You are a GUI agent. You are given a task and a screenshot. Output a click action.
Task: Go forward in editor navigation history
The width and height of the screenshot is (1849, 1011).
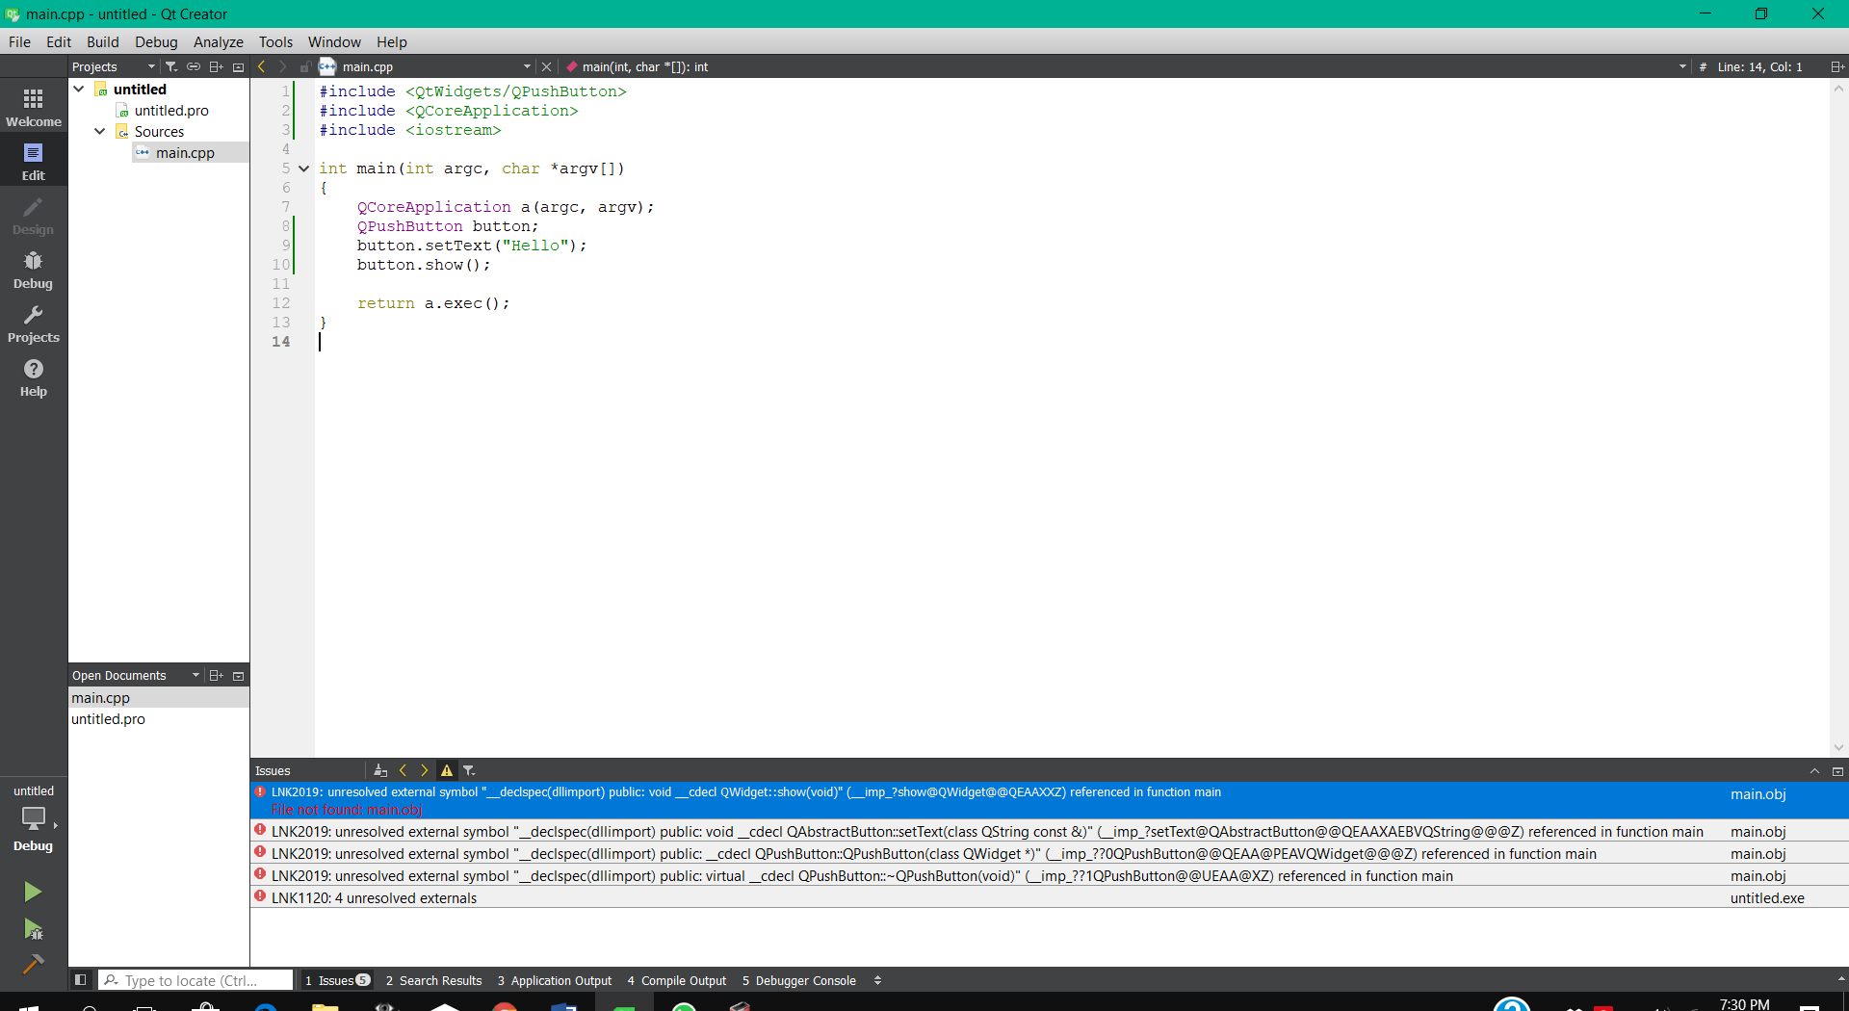click(282, 66)
